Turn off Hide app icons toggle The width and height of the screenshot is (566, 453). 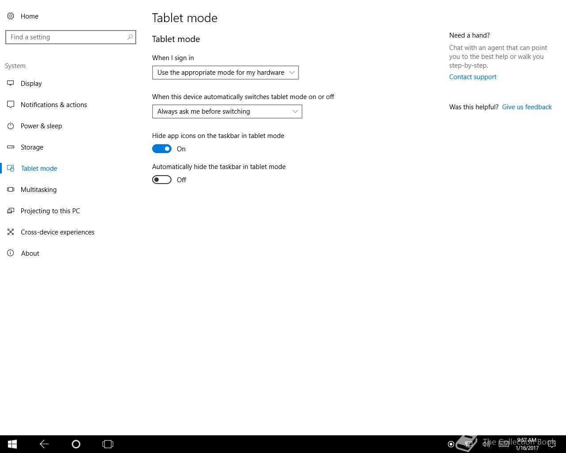(x=162, y=149)
